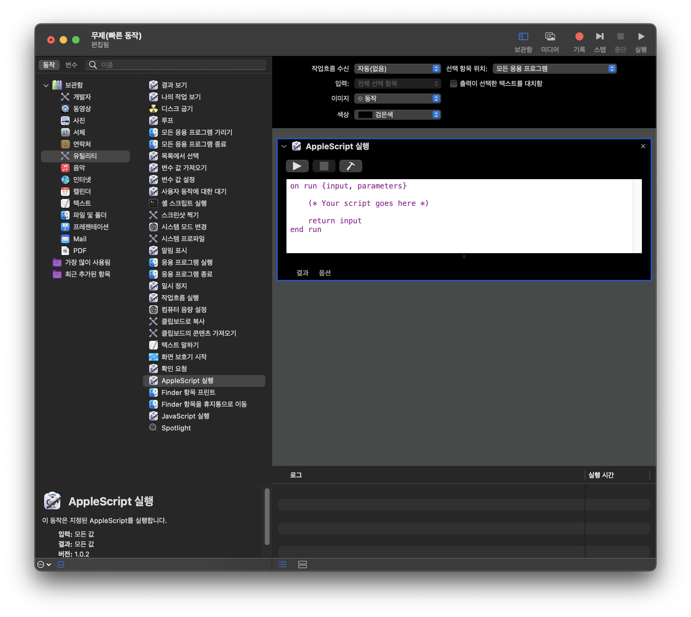Show the variables split view icon
This screenshot has height=617, width=691.
[x=302, y=565]
